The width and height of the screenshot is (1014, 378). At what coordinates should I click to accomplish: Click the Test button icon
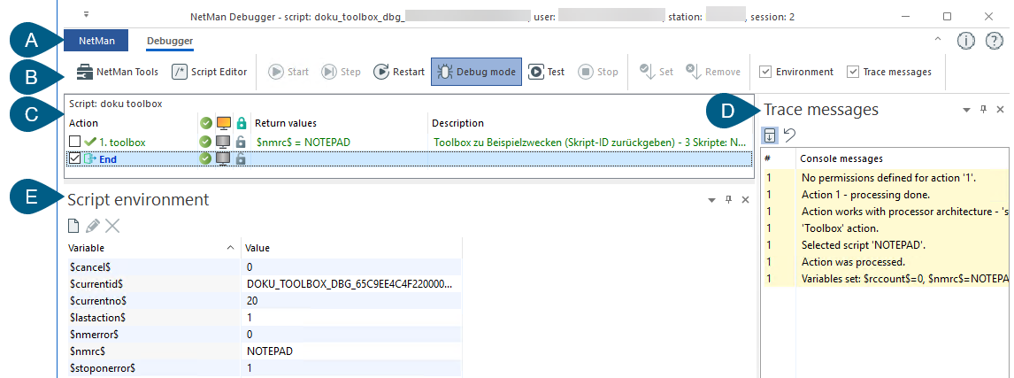coord(536,72)
